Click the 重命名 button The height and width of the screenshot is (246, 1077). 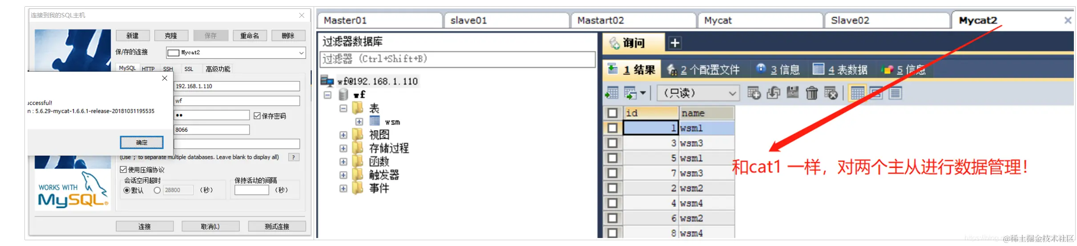point(250,36)
